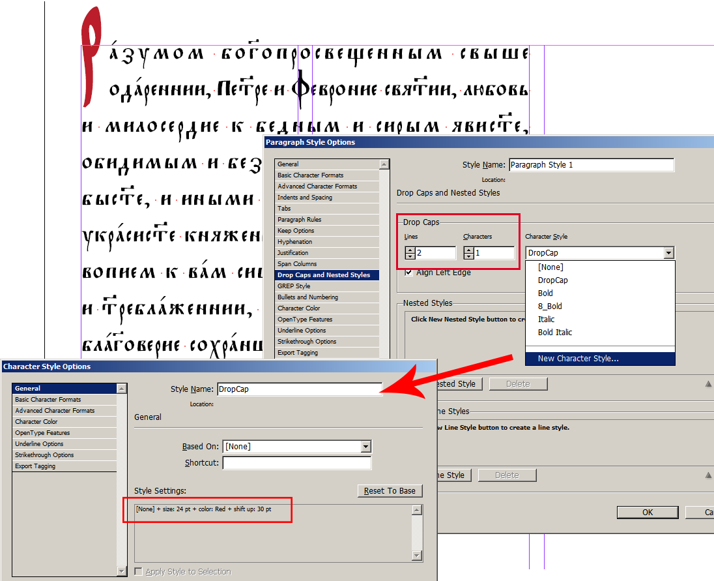
Task: Select General in Paragraph Style Options list
Action: point(327,164)
